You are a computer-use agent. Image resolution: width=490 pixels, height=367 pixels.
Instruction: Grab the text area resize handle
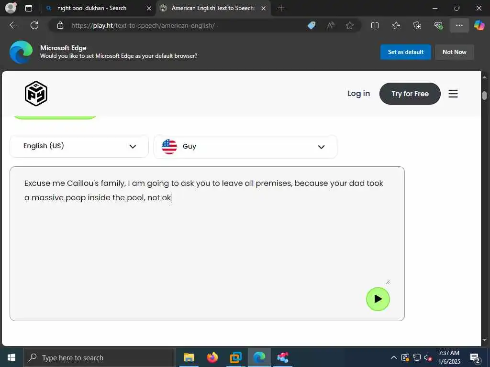[x=388, y=282]
